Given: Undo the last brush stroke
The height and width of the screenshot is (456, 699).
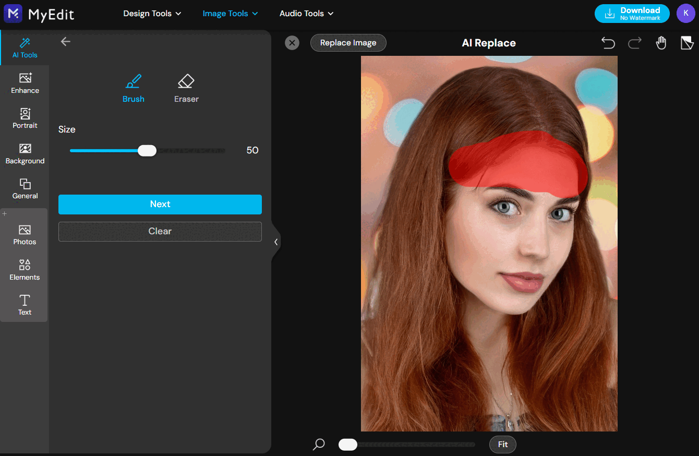Looking at the screenshot, I should click(608, 43).
